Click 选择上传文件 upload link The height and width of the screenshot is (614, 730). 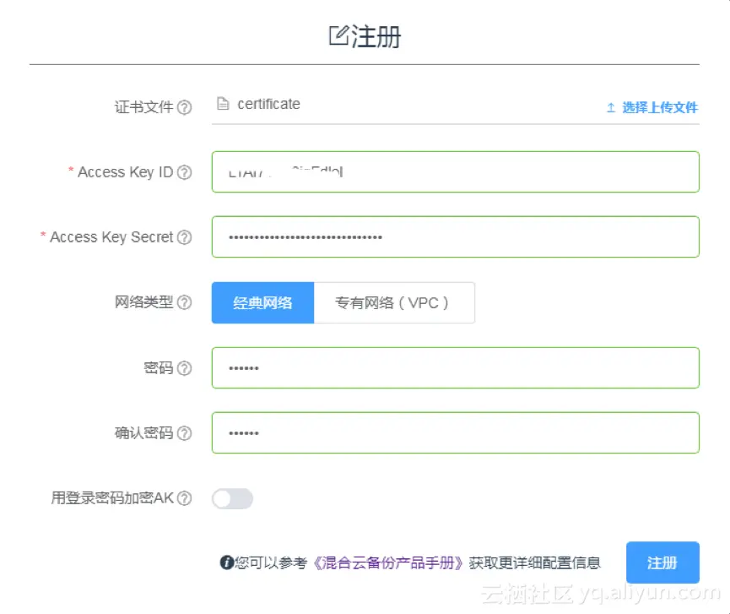(652, 107)
